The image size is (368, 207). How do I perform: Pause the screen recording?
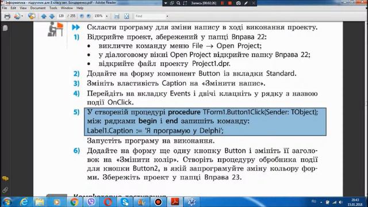[x=222, y=3]
